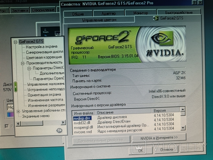Click the Описание column header

coord(123,111)
